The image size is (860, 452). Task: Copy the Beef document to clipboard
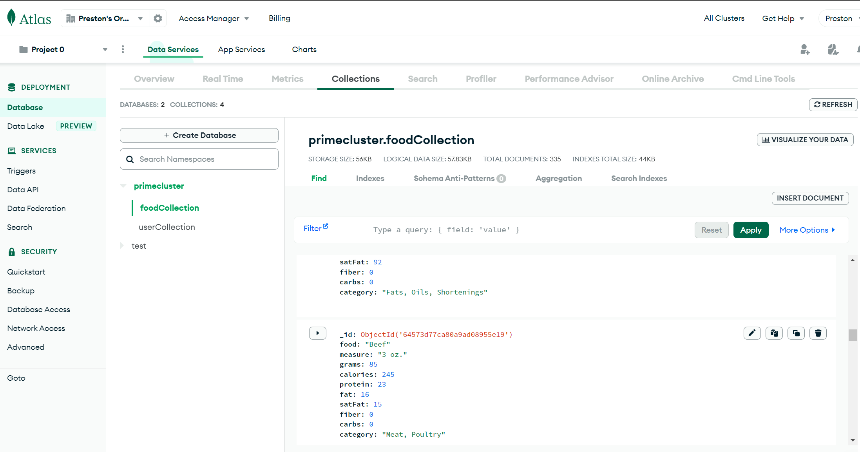[774, 333]
